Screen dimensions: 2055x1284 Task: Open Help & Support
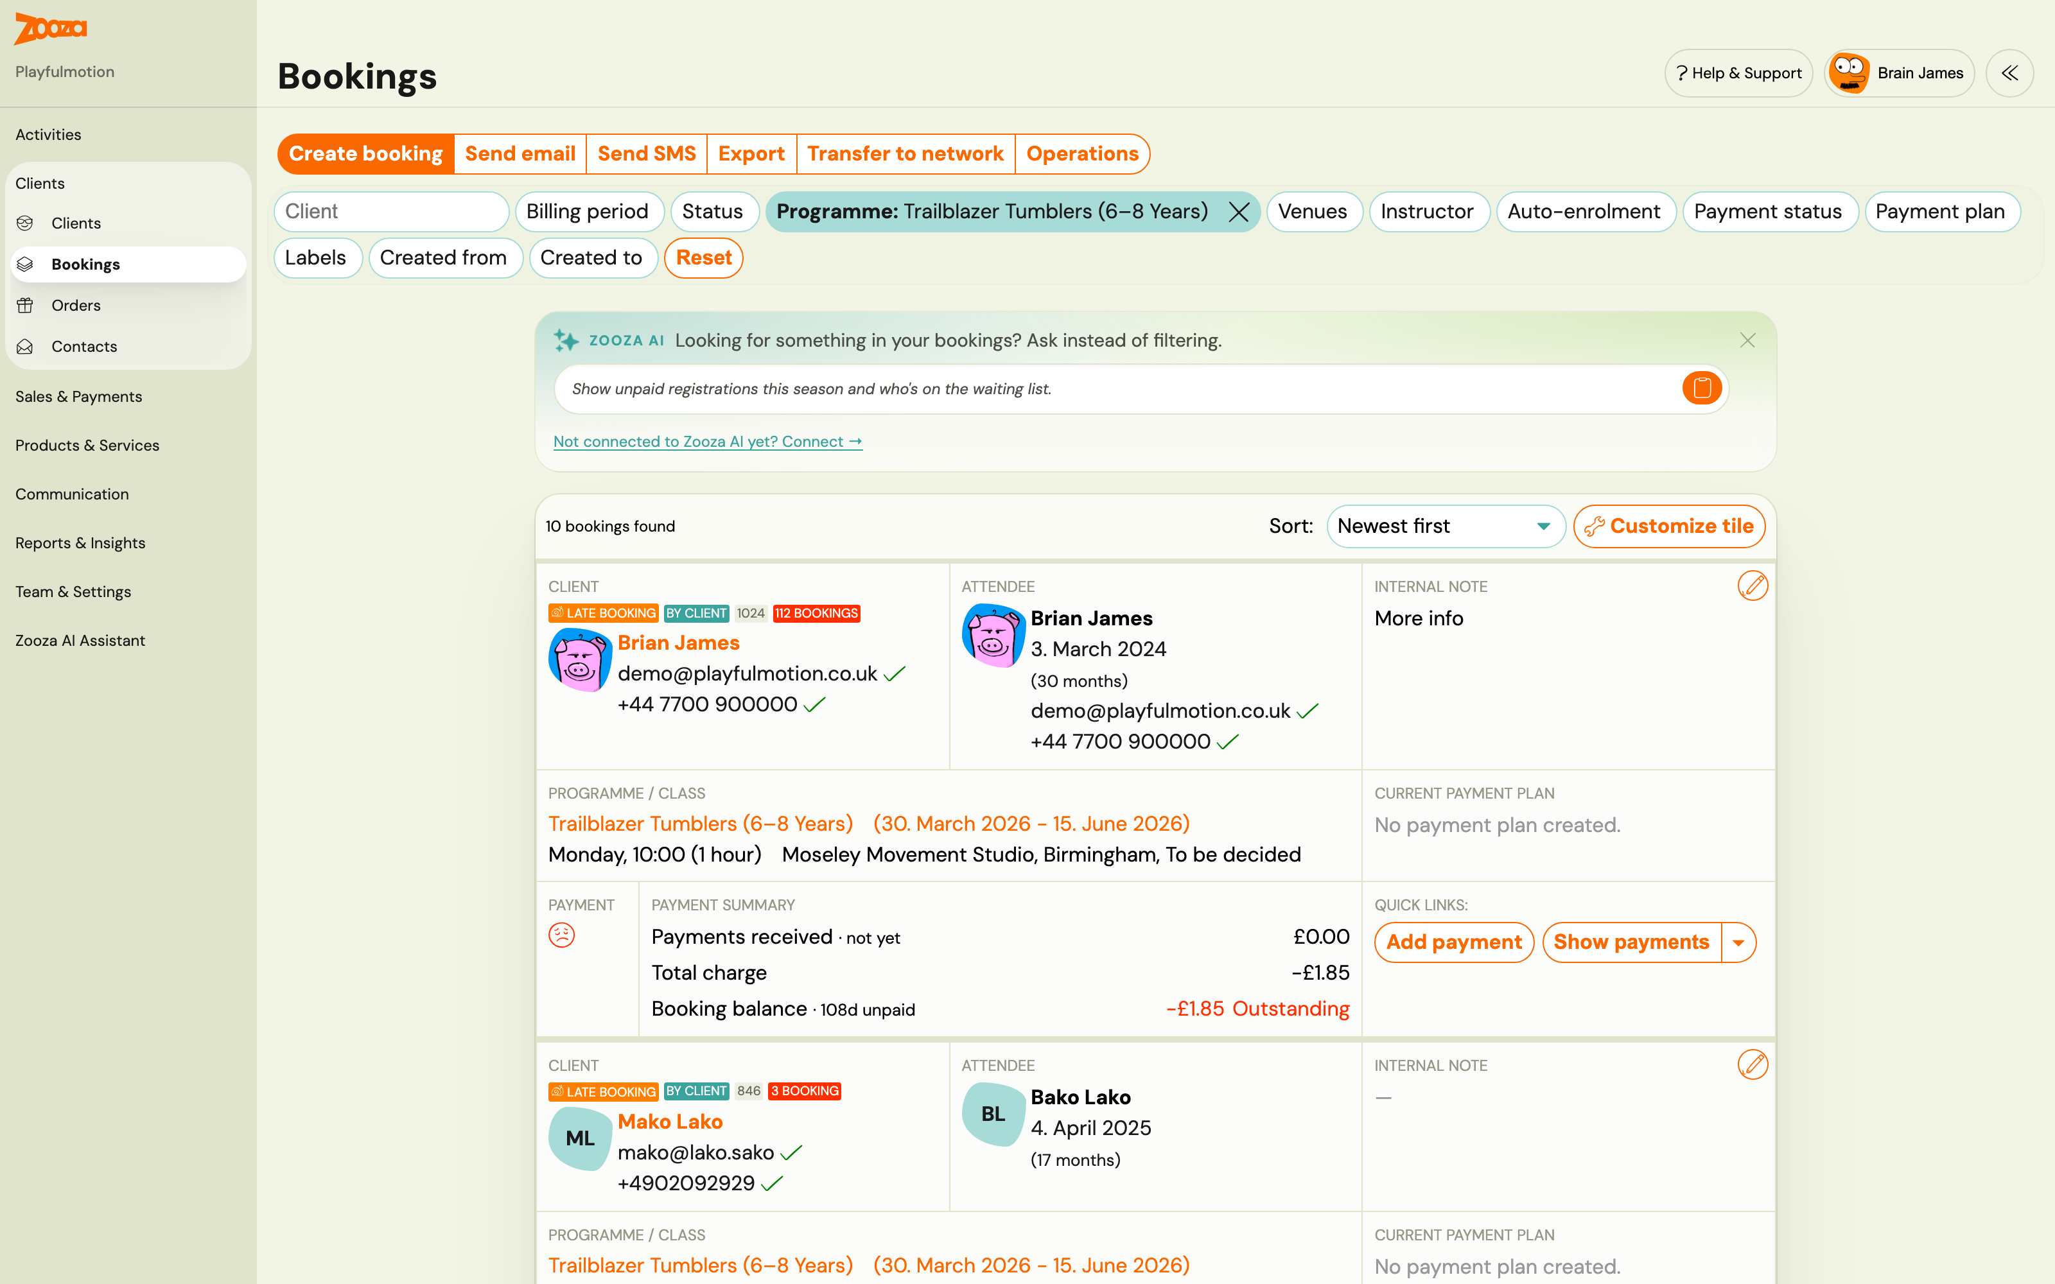(x=1738, y=73)
